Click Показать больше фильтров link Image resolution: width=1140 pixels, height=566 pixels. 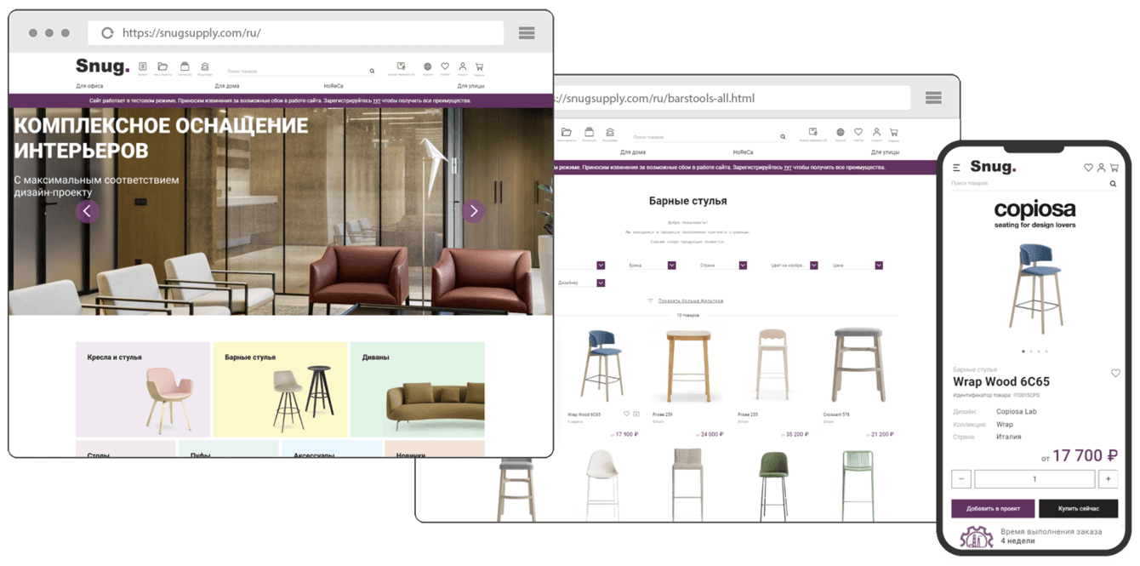click(690, 300)
